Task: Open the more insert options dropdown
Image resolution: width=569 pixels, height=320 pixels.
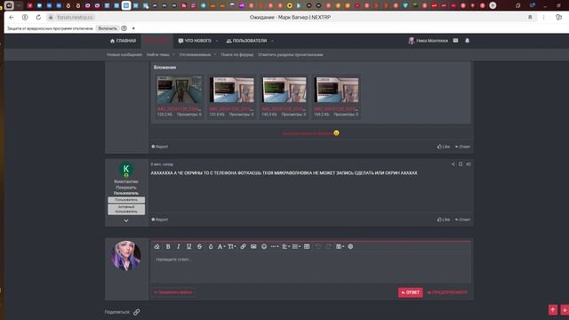Action: pyautogui.click(x=275, y=247)
